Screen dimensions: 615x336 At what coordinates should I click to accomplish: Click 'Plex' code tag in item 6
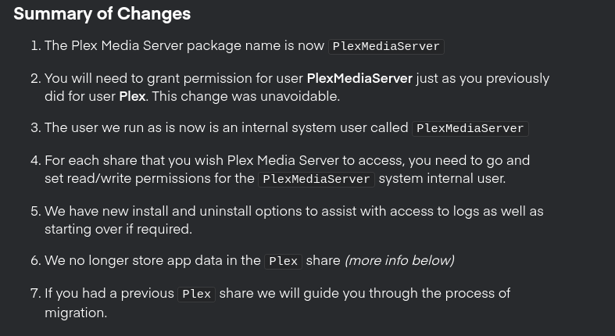tap(283, 262)
